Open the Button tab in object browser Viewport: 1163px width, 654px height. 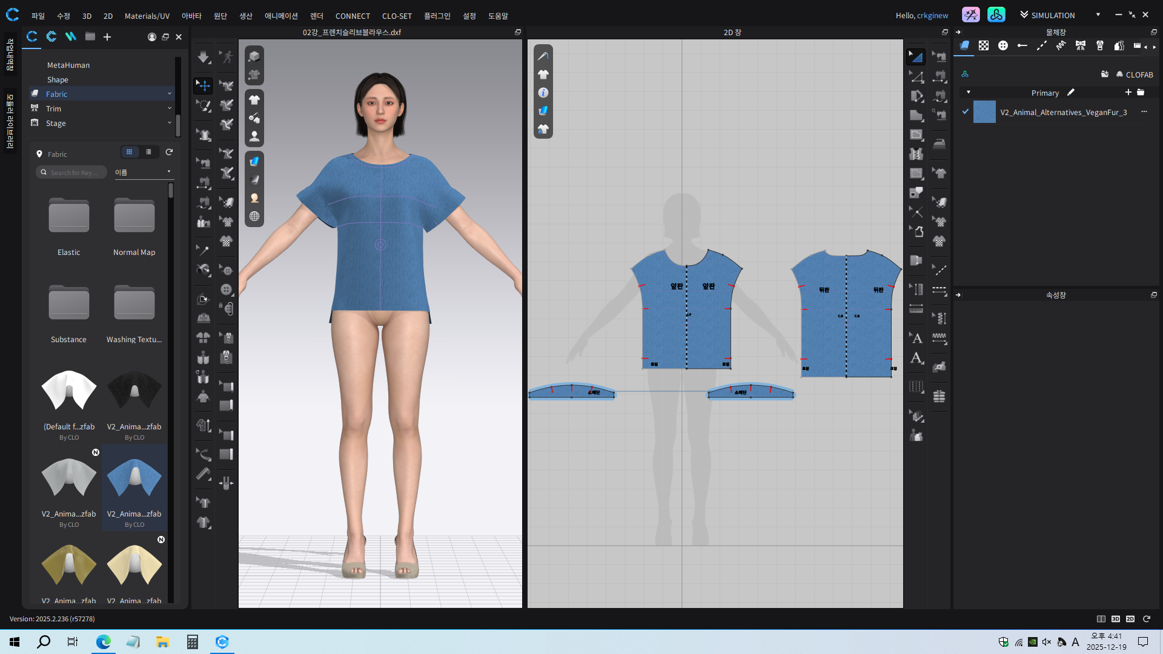click(x=1003, y=45)
